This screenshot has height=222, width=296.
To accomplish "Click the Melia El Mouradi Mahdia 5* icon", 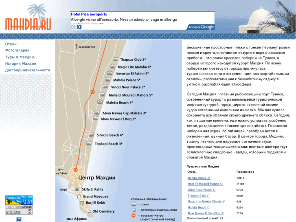I will click(102, 94).
